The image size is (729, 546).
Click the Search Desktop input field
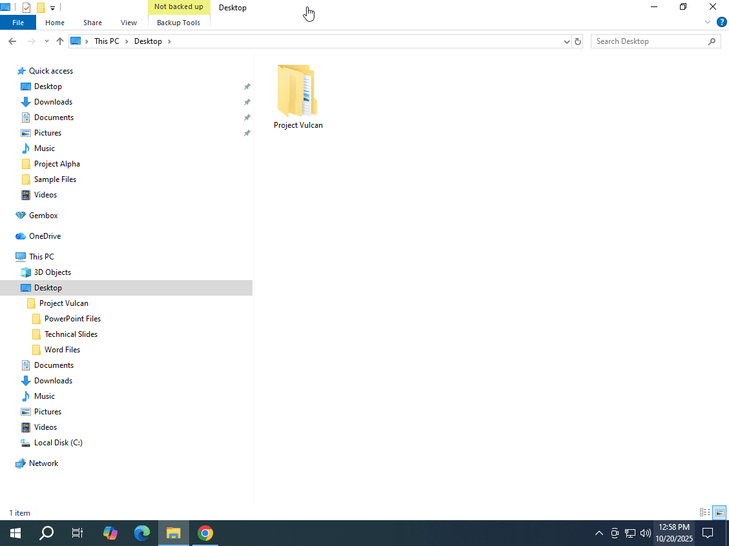pos(649,41)
